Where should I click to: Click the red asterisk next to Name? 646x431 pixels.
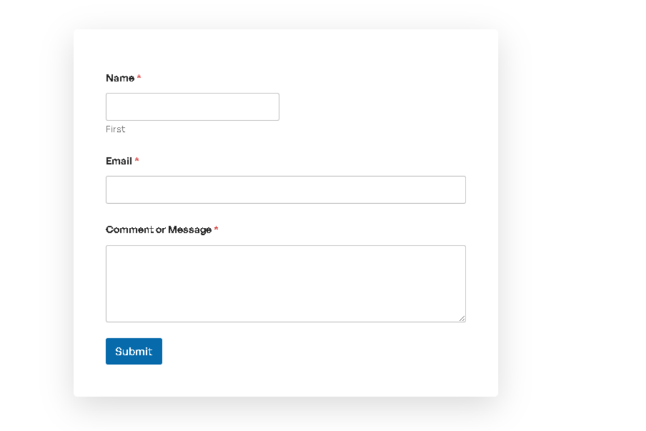click(139, 78)
